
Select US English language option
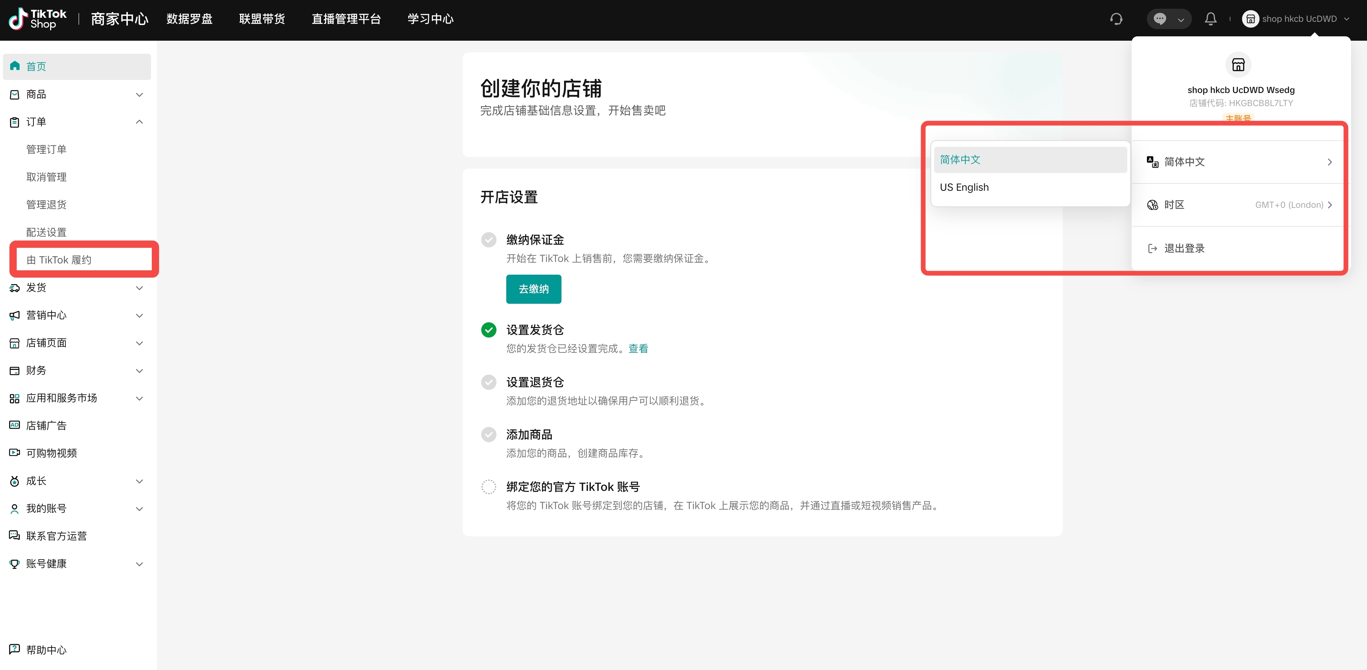coord(964,187)
